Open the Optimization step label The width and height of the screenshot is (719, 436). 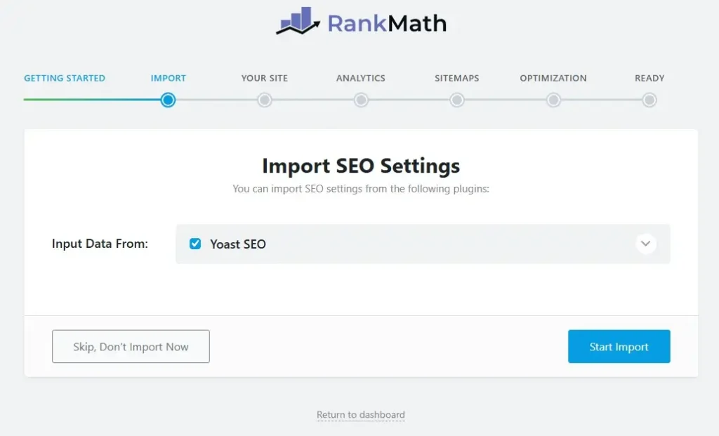tap(553, 78)
